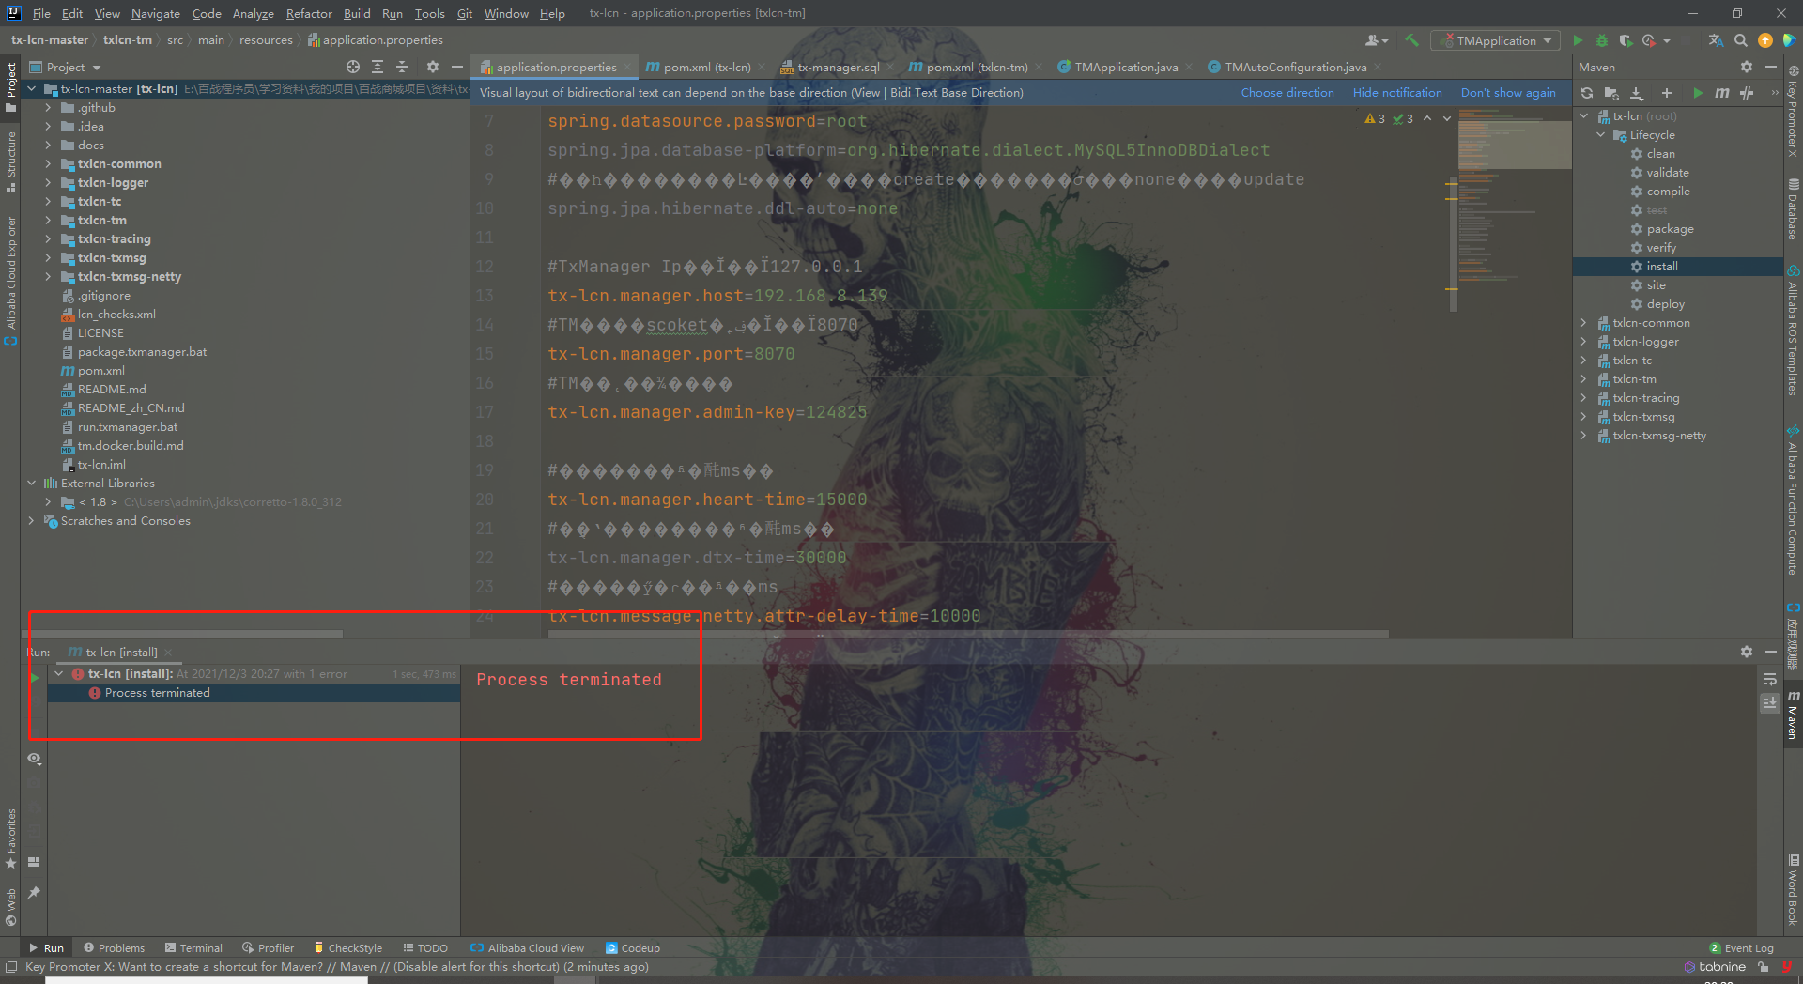The image size is (1803, 984).
Task: Toggle the Structure tool window stripe
Action: 10,161
